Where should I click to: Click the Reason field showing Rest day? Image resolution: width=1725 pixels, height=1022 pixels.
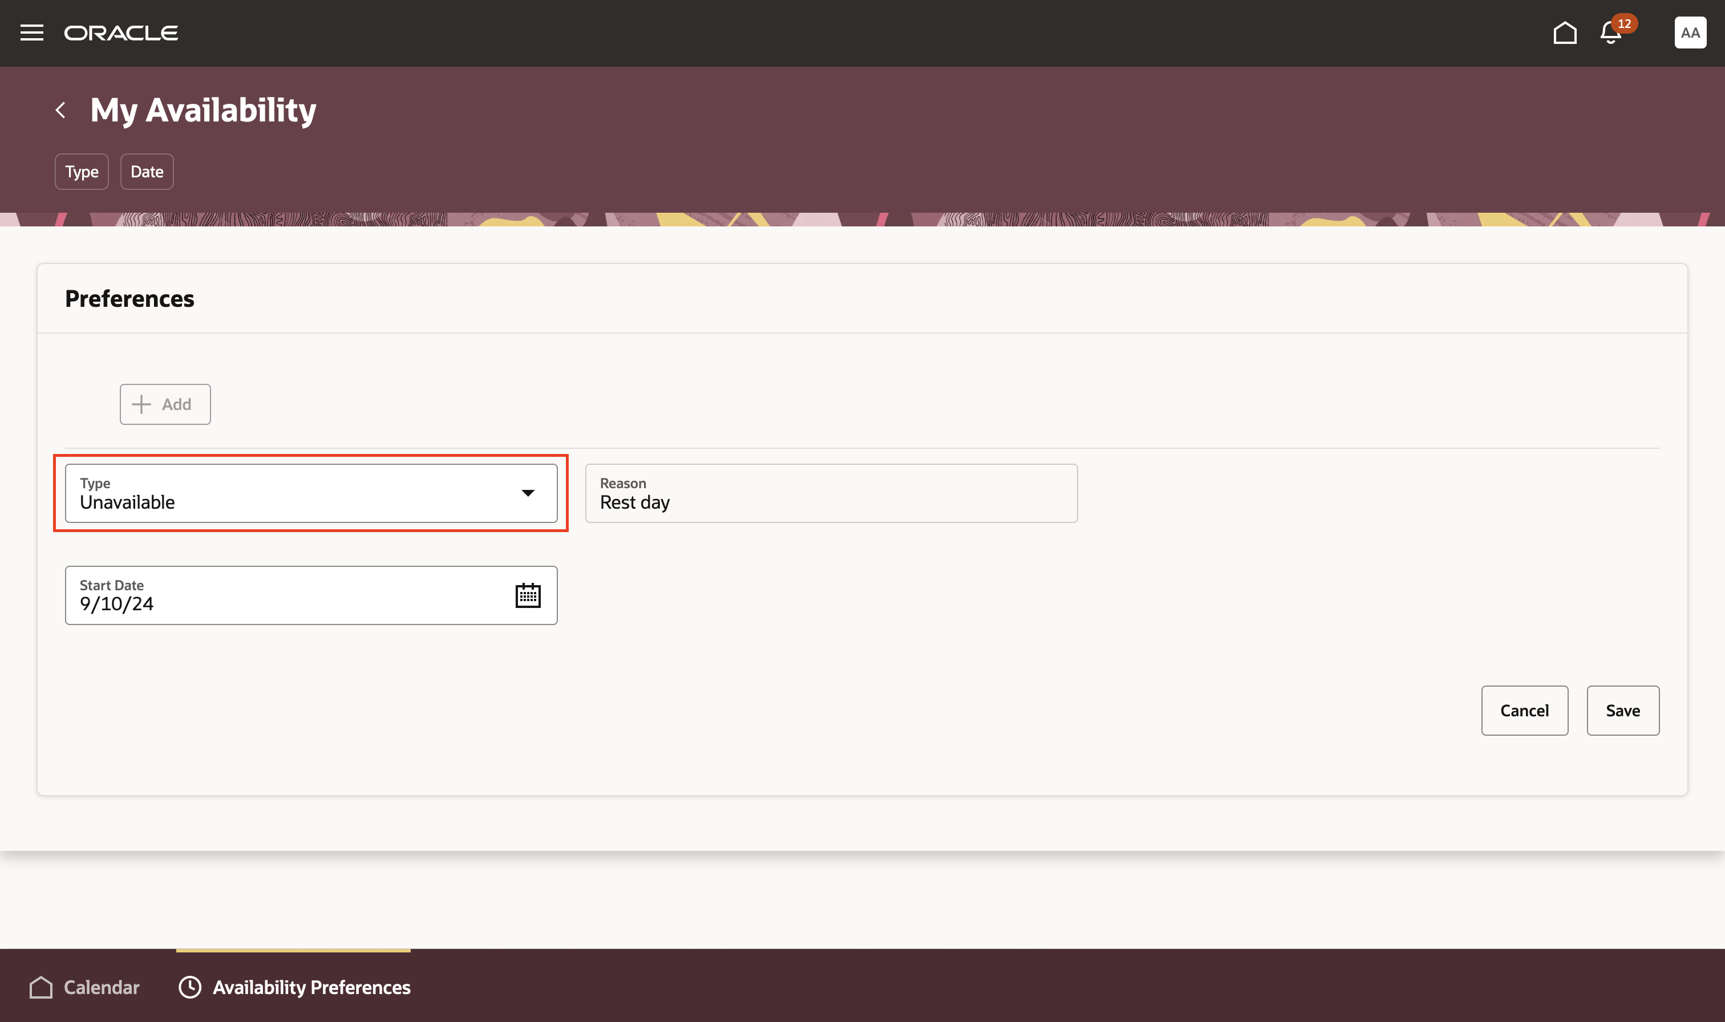pos(831,493)
